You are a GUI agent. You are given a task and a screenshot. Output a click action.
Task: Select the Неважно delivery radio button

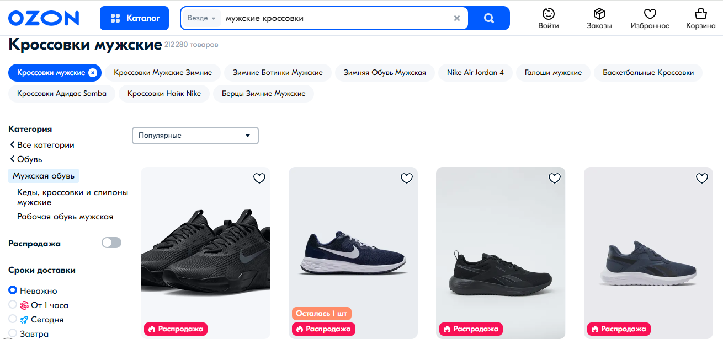pos(13,290)
